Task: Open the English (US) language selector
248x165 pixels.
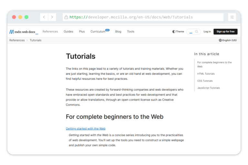Action: coord(228,40)
